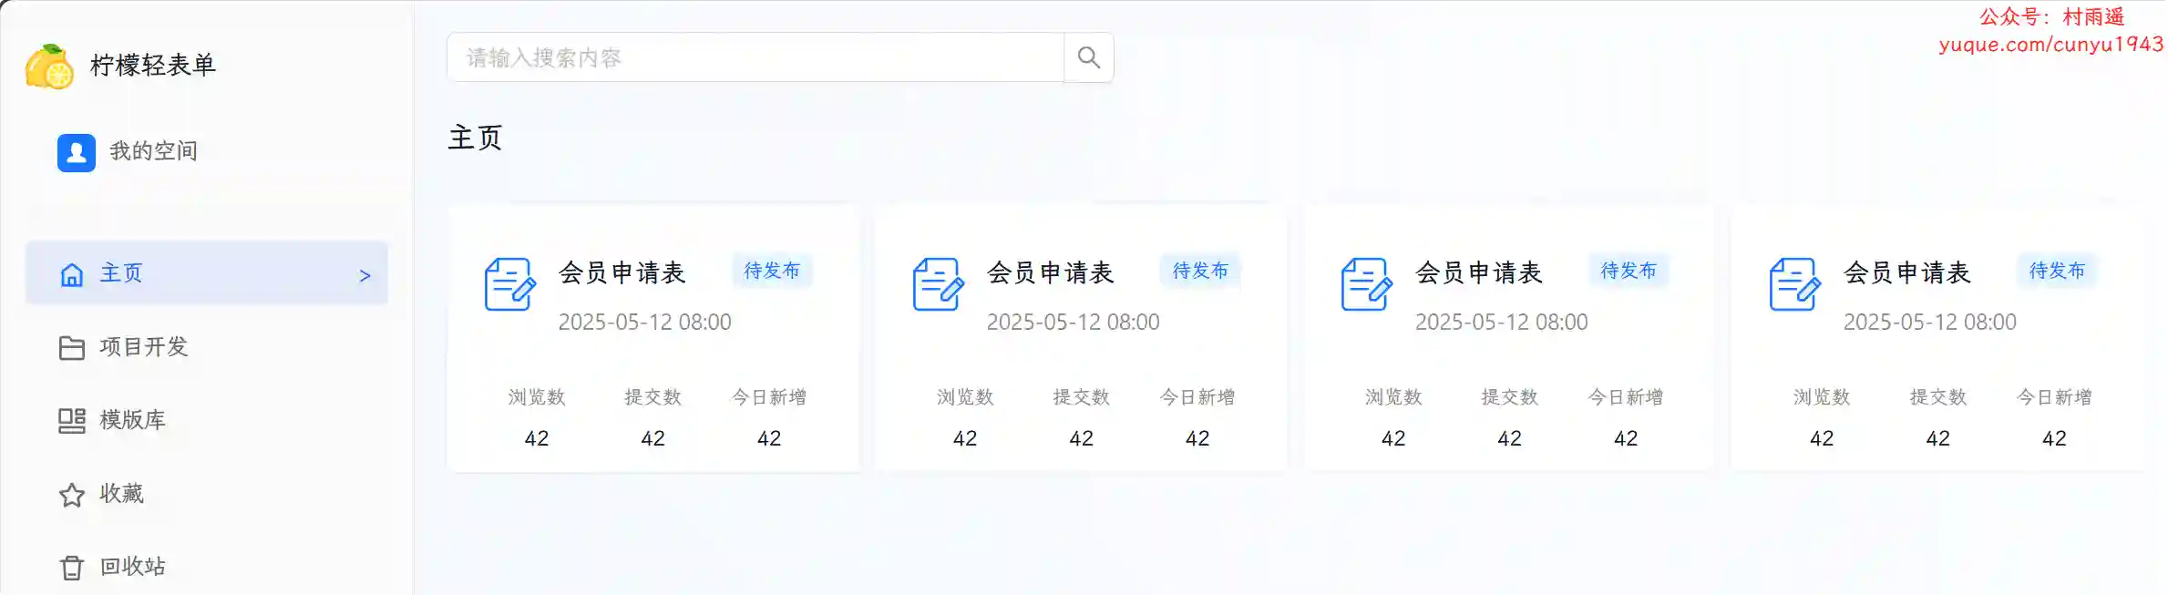Select 今日新增 count on the third card

(1625, 438)
